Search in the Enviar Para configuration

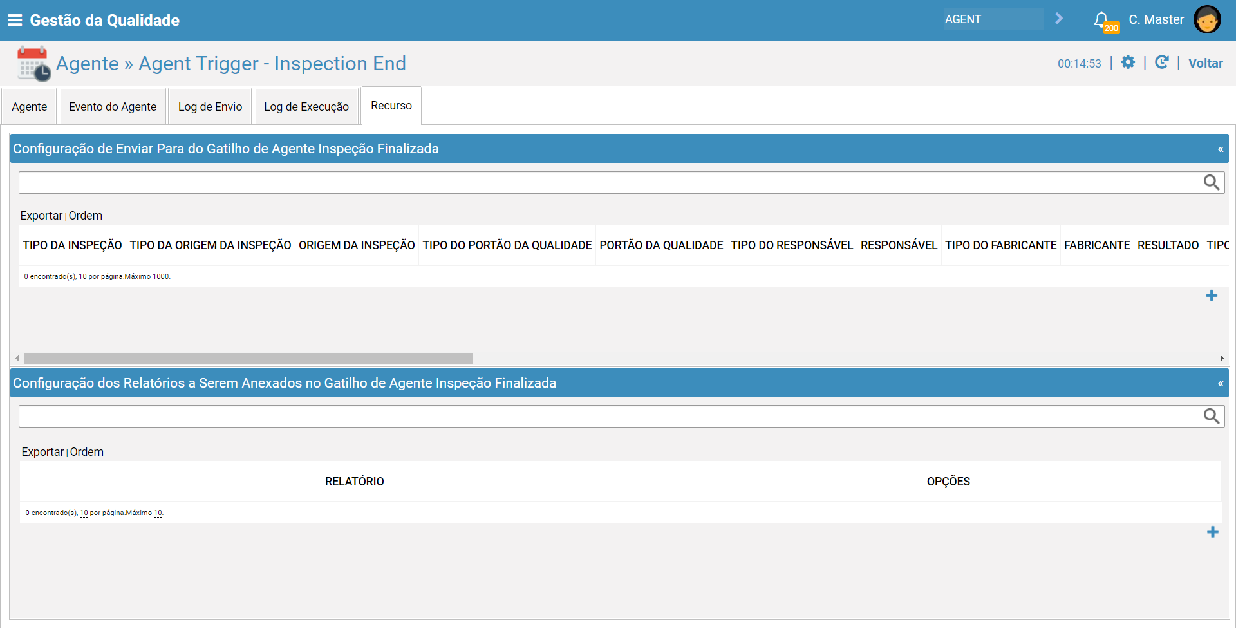1212,182
